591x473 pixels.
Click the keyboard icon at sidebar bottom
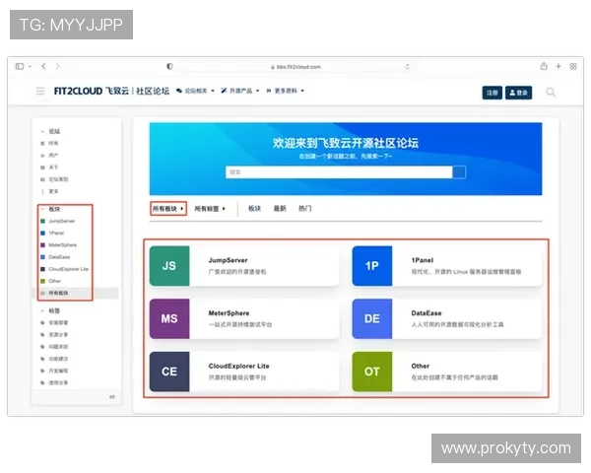(112, 397)
